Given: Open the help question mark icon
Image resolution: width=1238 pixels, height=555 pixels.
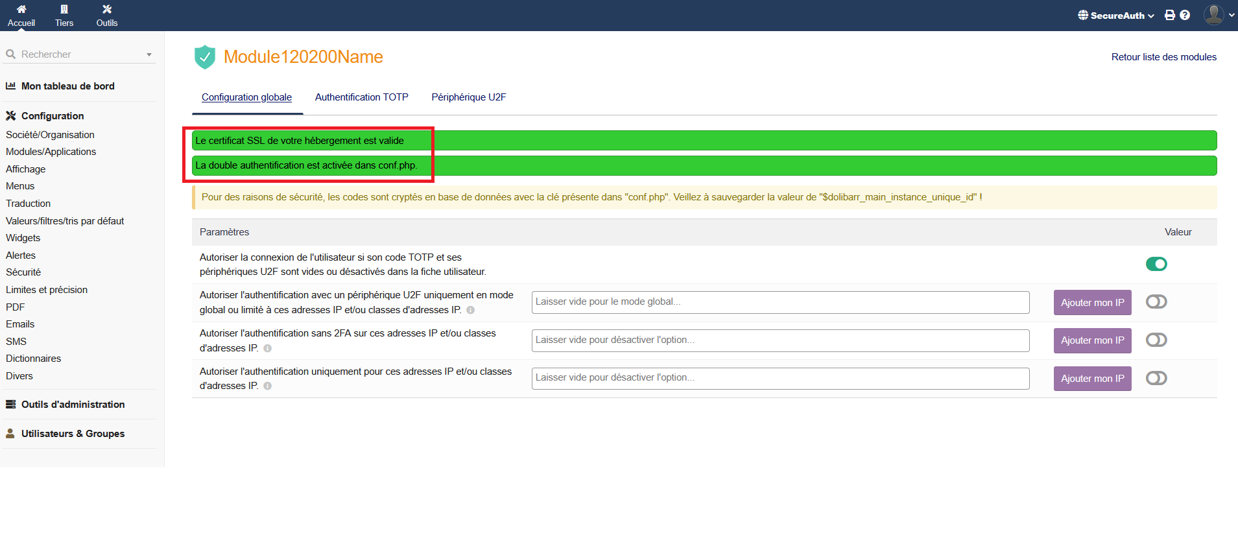Looking at the screenshot, I should [x=1185, y=15].
